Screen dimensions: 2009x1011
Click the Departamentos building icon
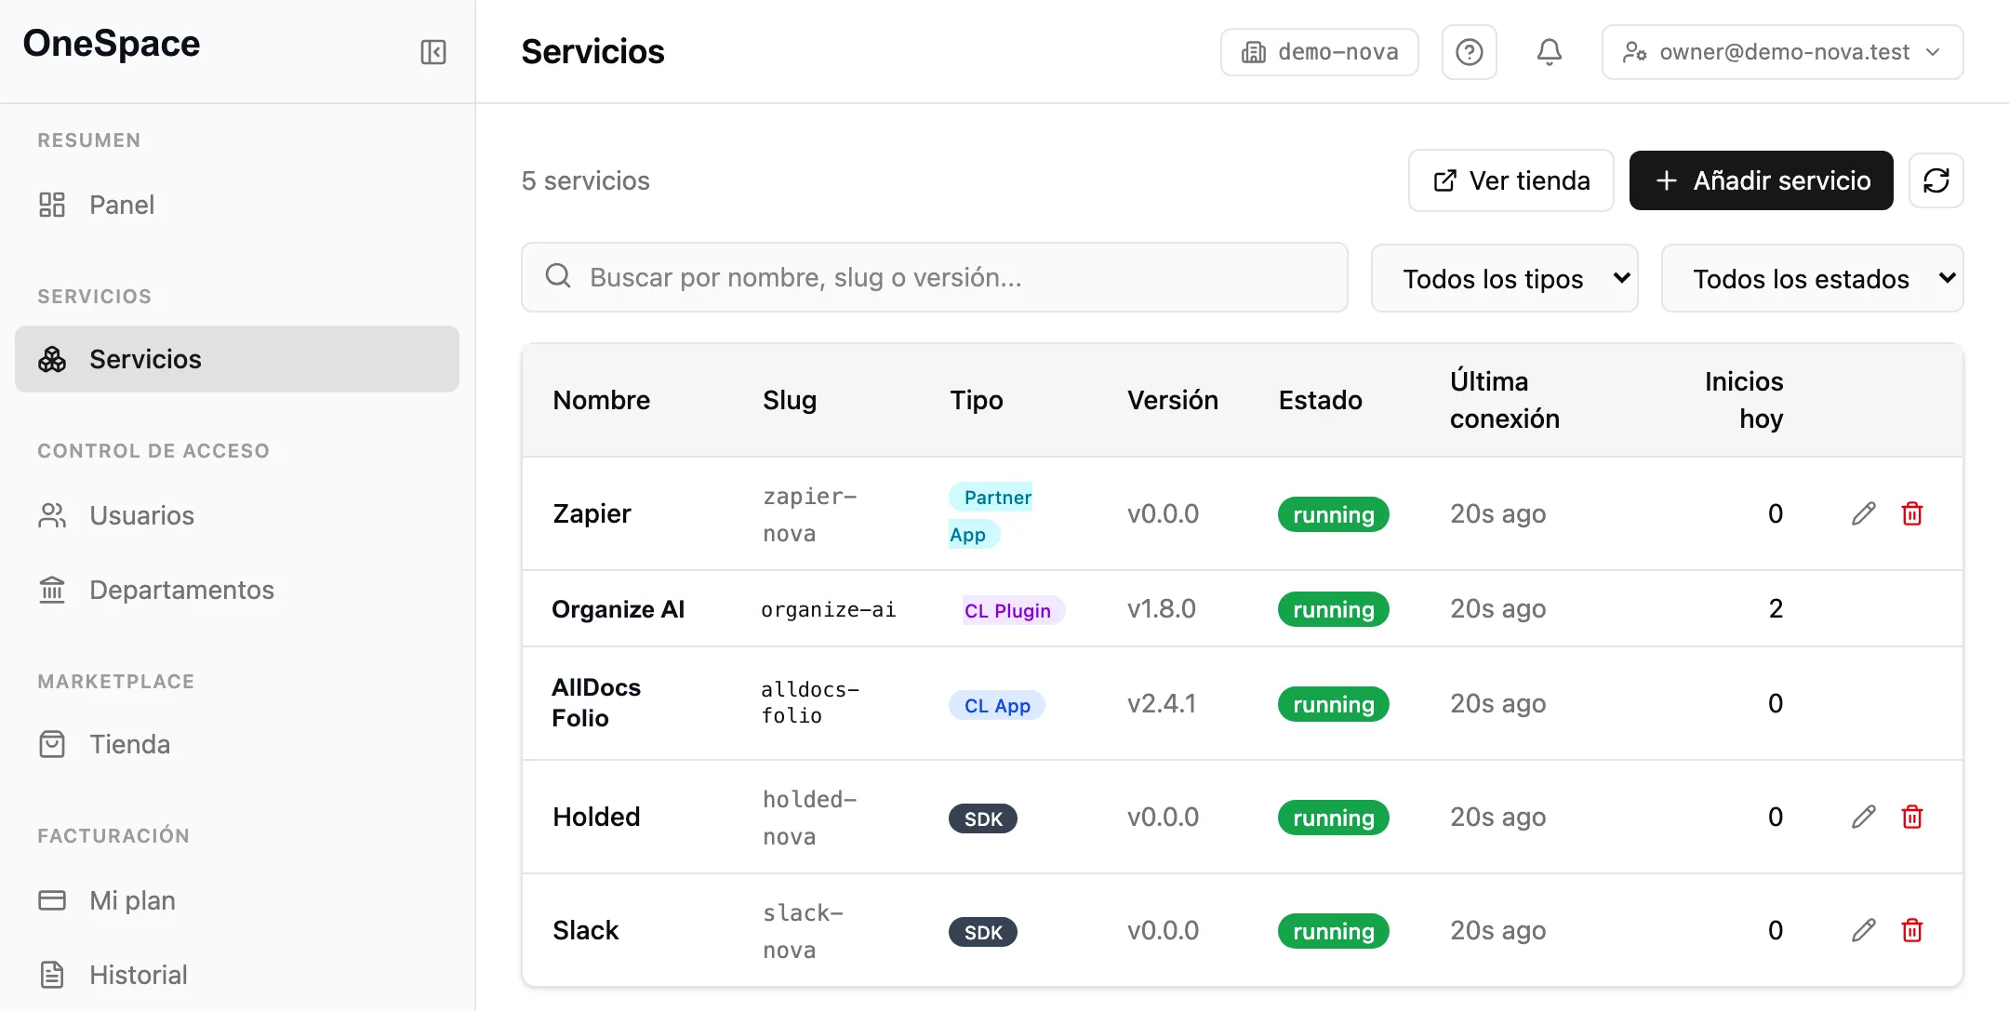[x=52, y=590]
